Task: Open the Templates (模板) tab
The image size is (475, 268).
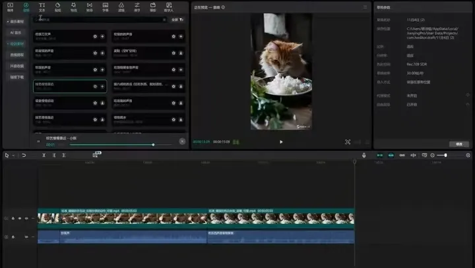Action: [153, 7]
